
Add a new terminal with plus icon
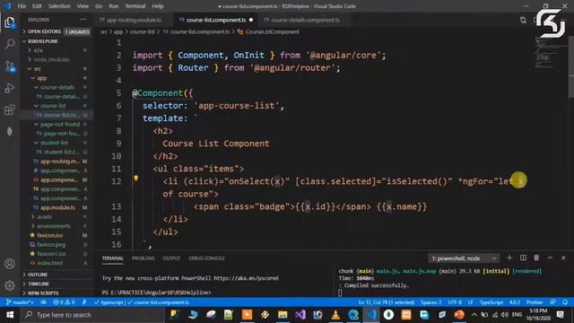[509, 258]
